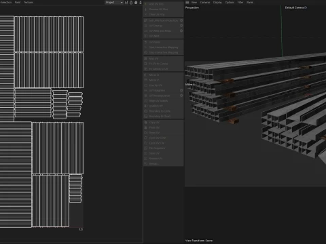Activate the UV Peeler tool

coord(163,42)
